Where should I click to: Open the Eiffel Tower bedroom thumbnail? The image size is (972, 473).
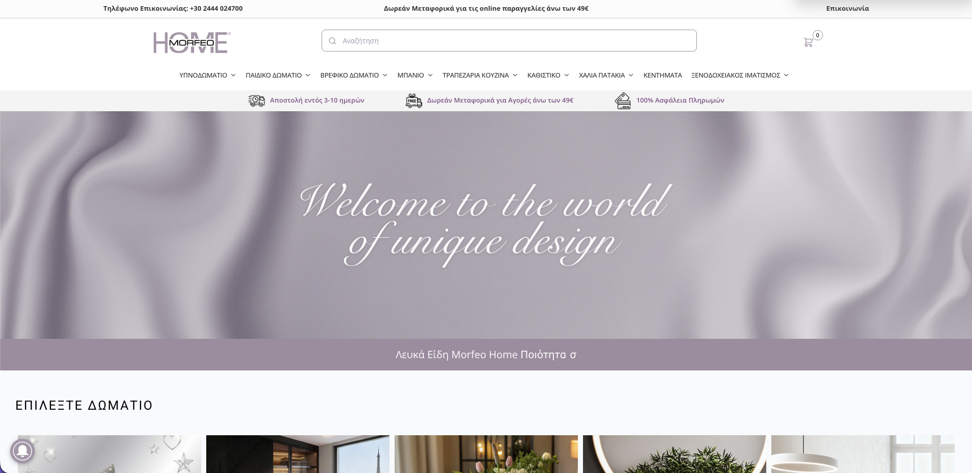tap(298, 454)
